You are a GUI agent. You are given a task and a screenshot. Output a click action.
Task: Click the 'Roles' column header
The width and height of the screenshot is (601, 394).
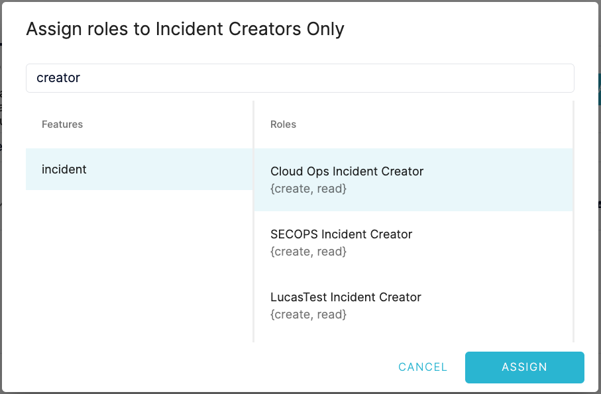[x=283, y=124]
